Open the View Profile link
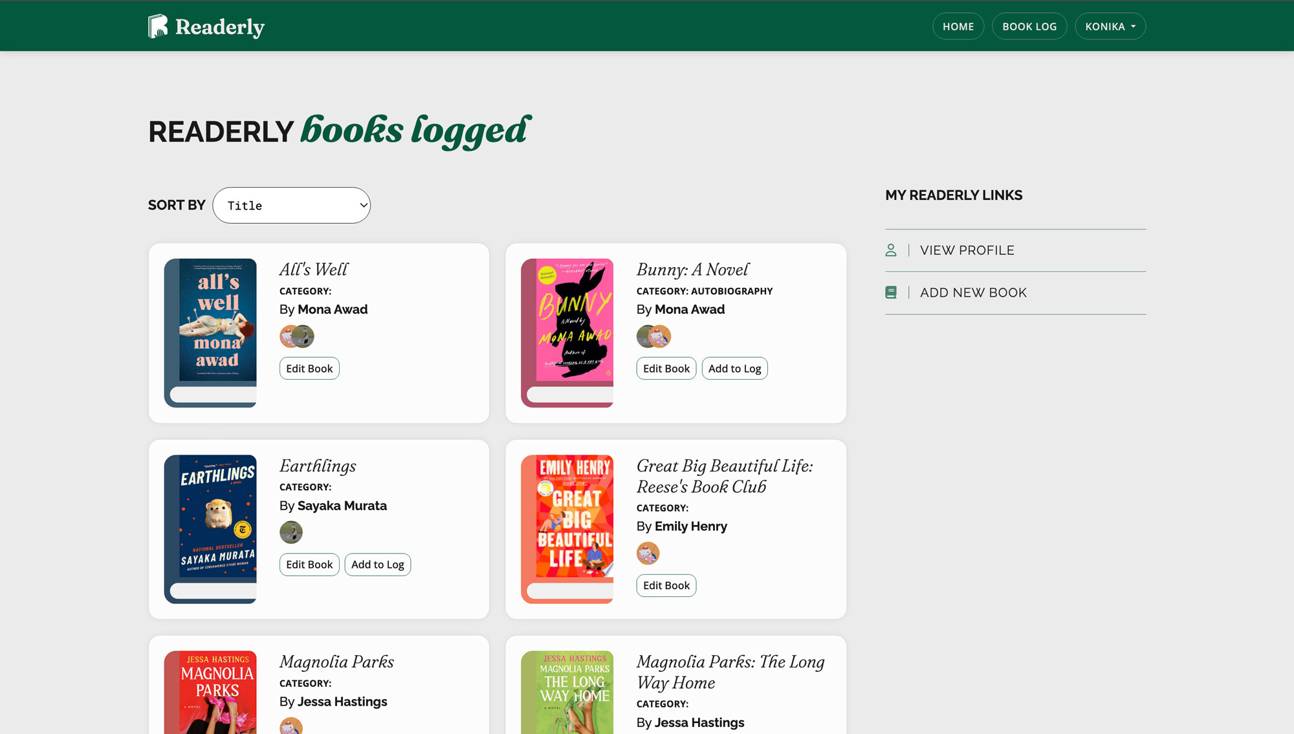The image size is (1294, 734). [967, 250]
